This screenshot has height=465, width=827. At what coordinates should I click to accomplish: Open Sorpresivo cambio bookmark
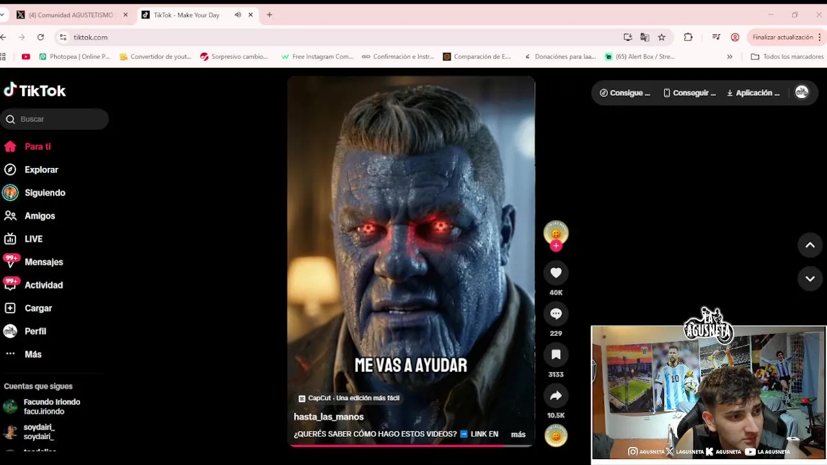point(234,57)
